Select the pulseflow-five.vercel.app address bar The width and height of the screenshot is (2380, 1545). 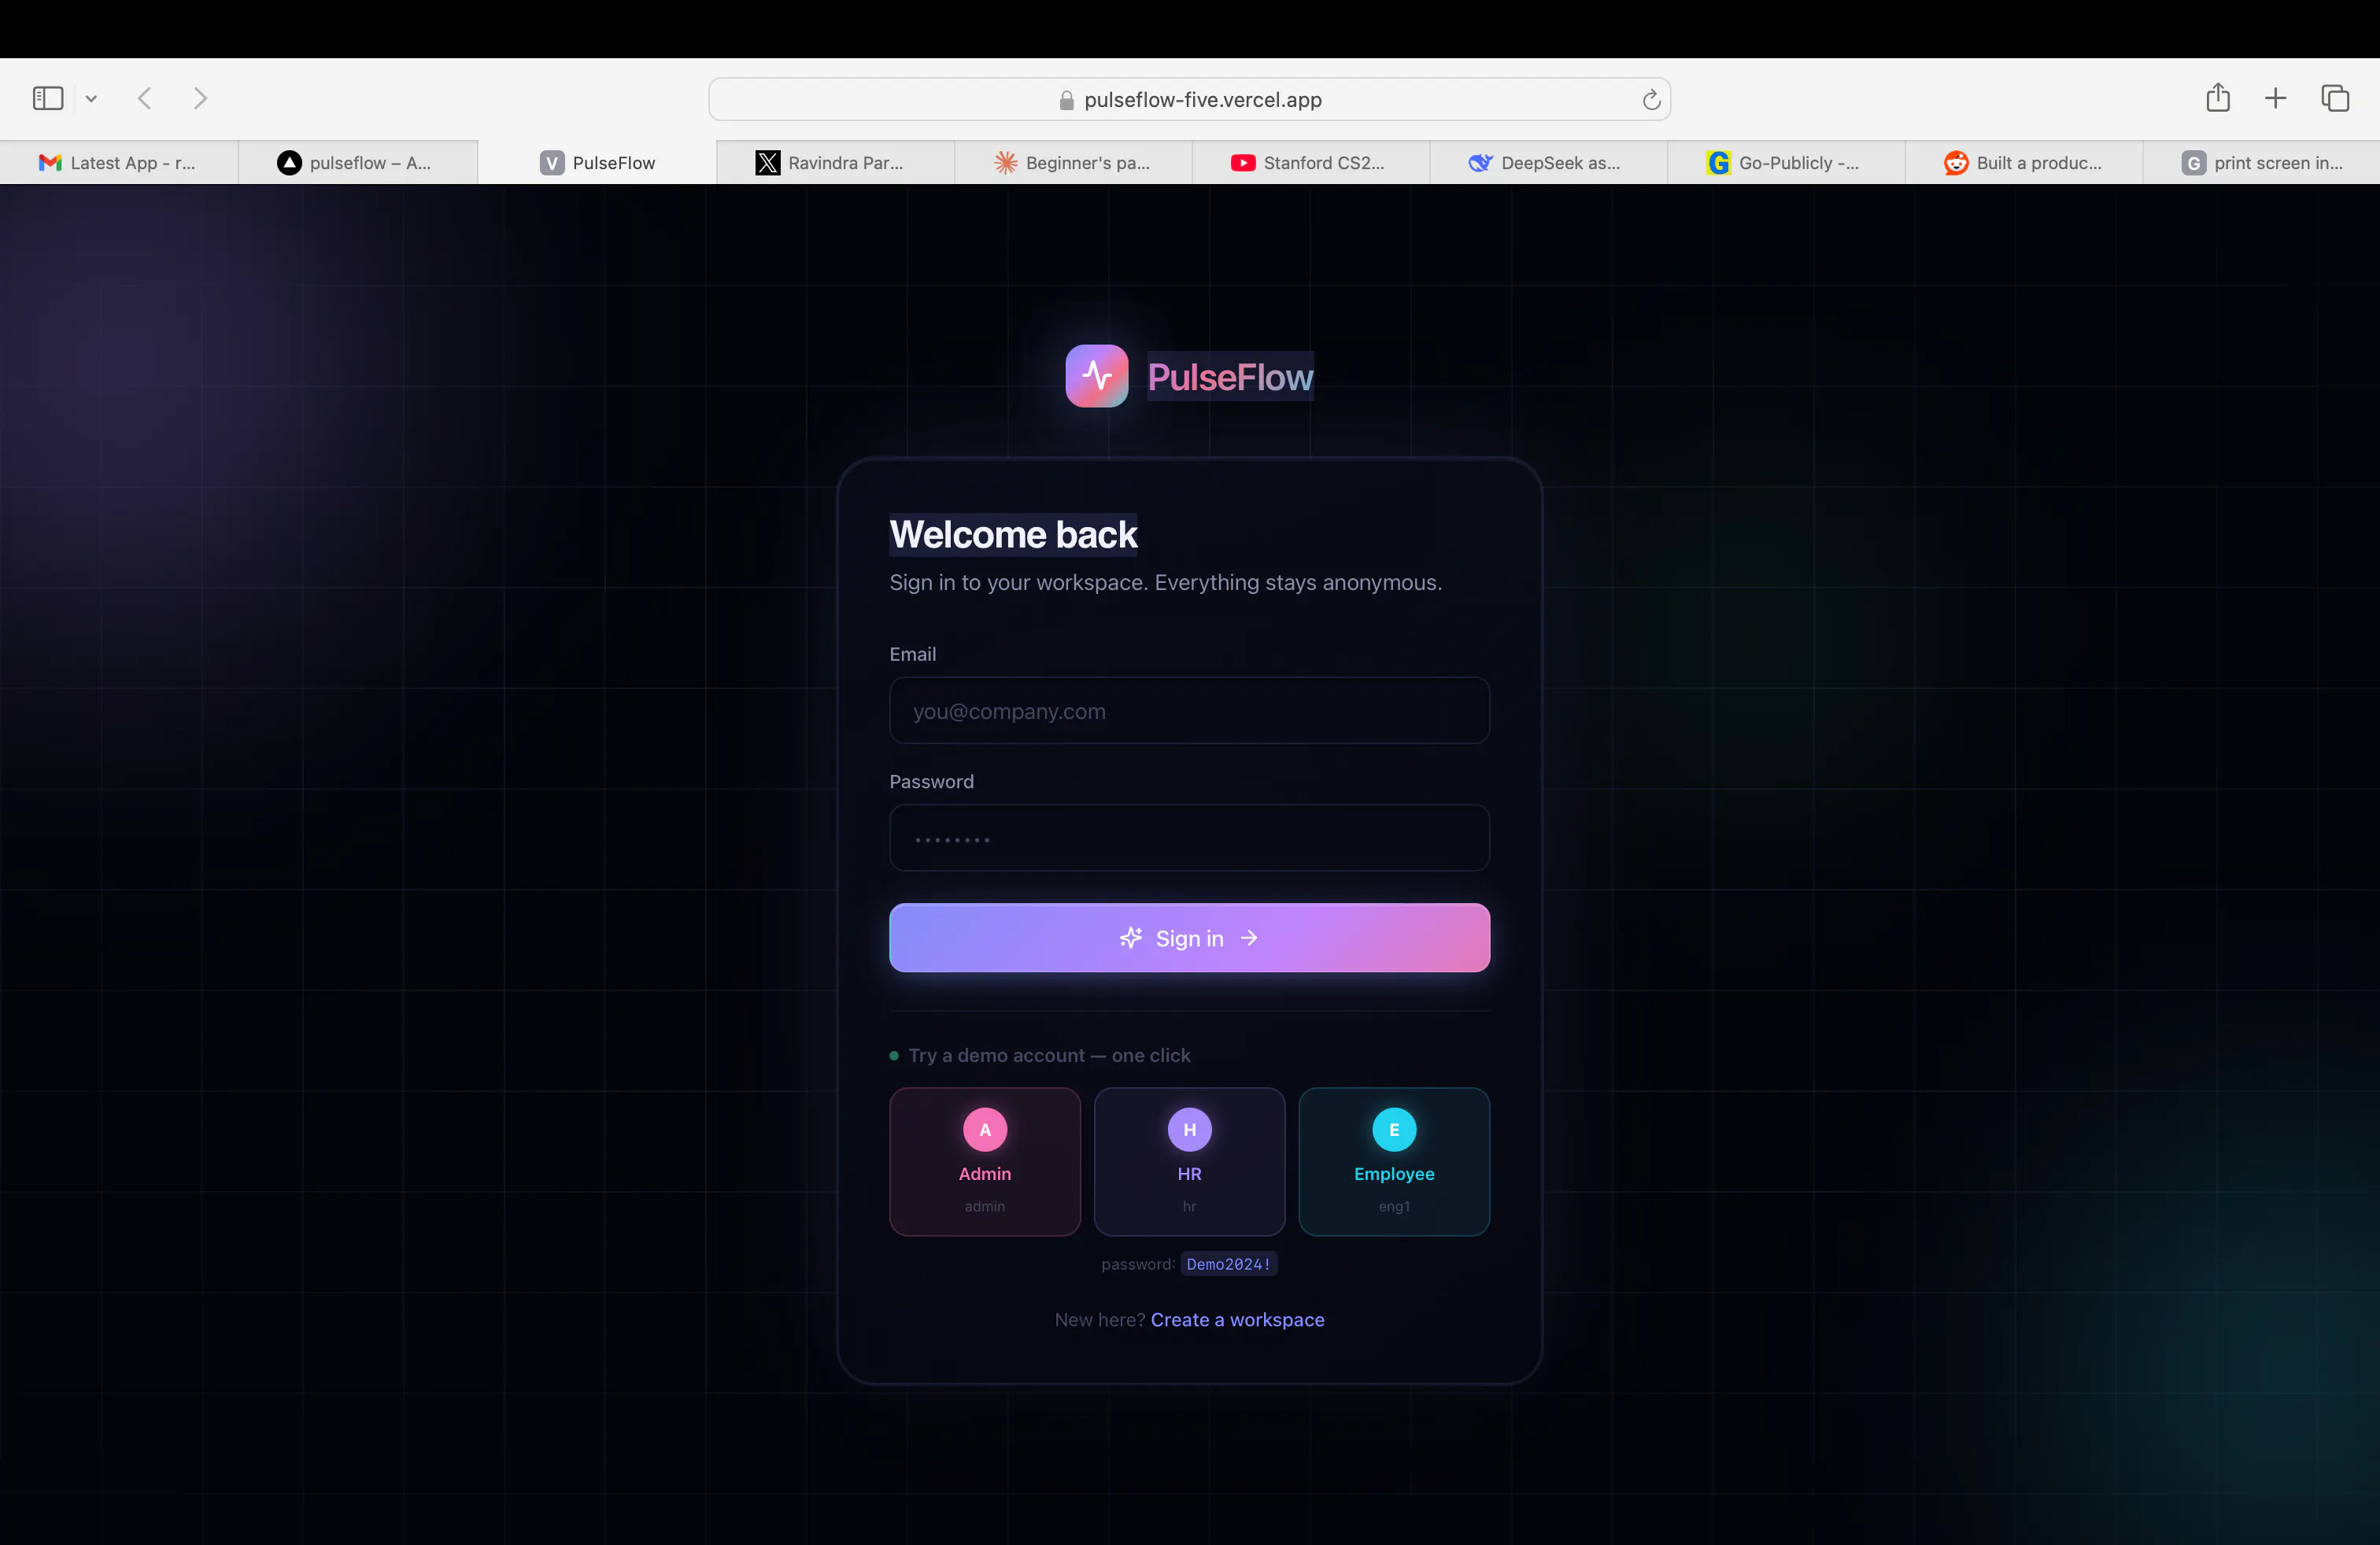click(1189, 99)
